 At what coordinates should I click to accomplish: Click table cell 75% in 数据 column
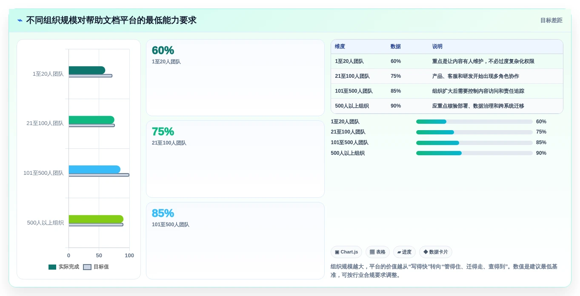pos(396,76)
